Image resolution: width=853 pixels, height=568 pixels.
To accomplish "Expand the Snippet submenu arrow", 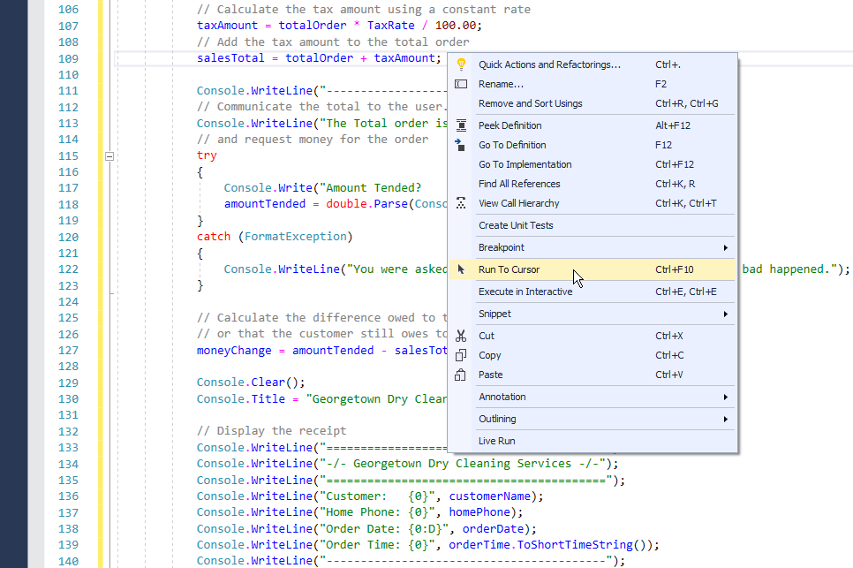I will [726, 314].
